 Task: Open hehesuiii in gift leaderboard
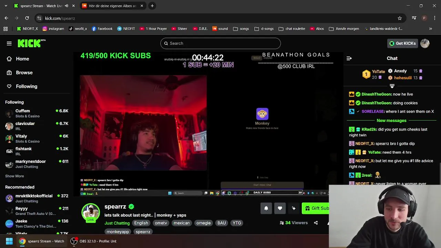click(x=403, y=78)
